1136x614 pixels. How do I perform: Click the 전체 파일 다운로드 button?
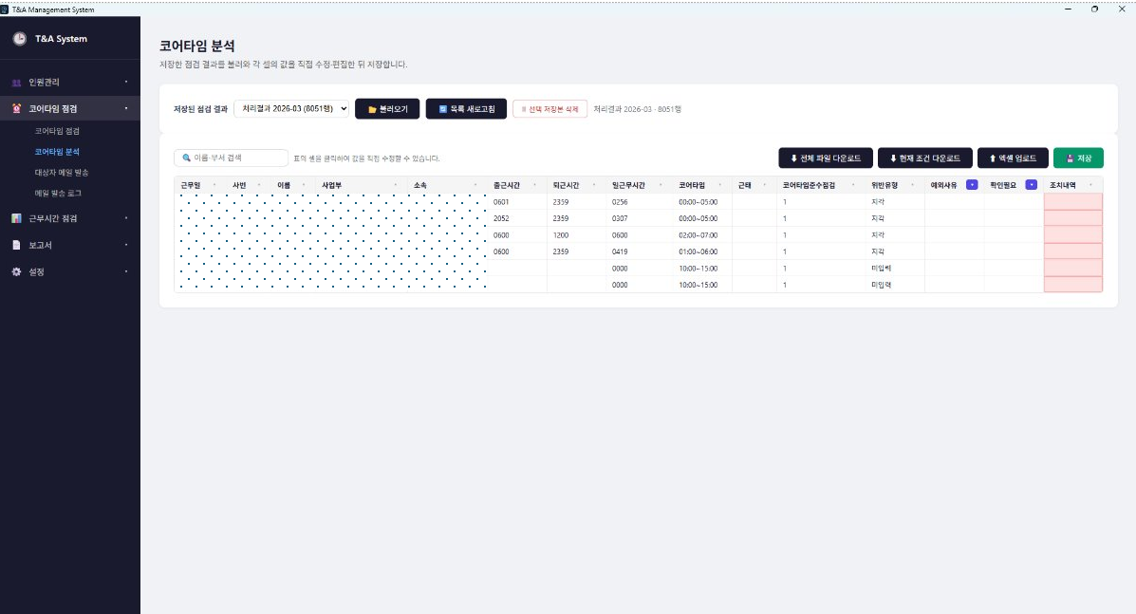[826, 158]
